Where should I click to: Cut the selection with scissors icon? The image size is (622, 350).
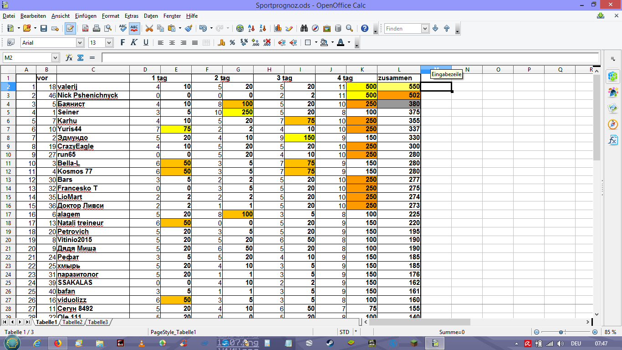pyautogui.click(x=149, y=28)
